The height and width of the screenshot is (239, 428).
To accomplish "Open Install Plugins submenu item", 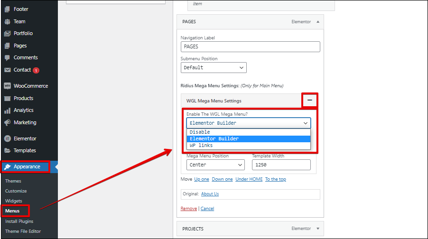I will (19, 221).
